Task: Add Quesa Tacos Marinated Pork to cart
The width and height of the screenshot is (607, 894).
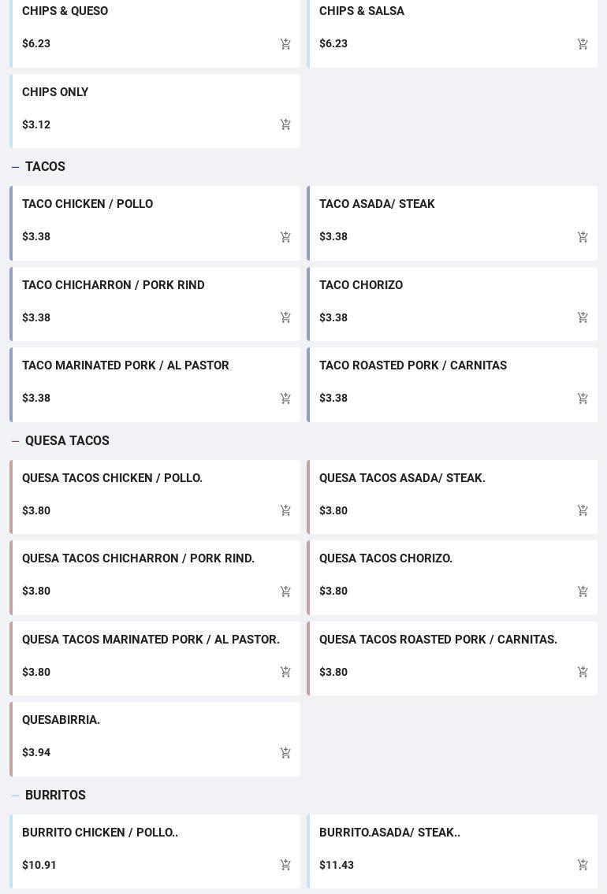Action: click(x=285, y=672)
